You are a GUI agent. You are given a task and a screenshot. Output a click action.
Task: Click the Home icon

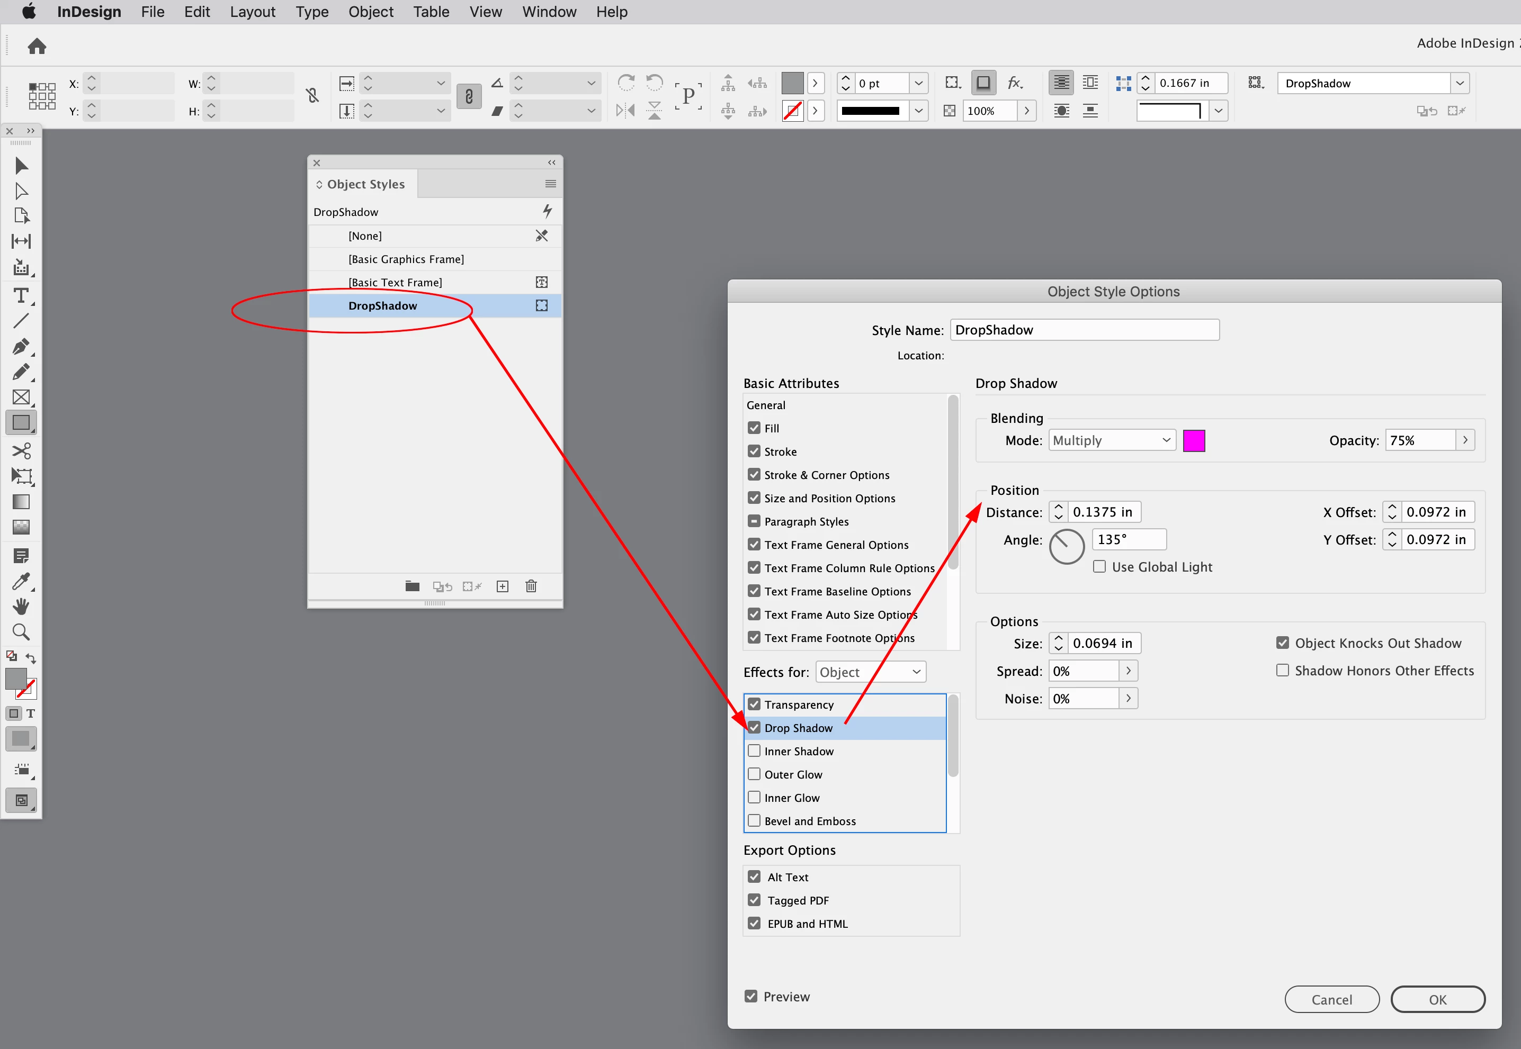(x=37, y=46)
